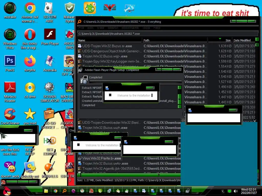Select 'Trojan-Spy.Win32.KeyLogger.rwm-3e...' row
262x196 pixels.
pyautogui.click(x=166, y=61)
